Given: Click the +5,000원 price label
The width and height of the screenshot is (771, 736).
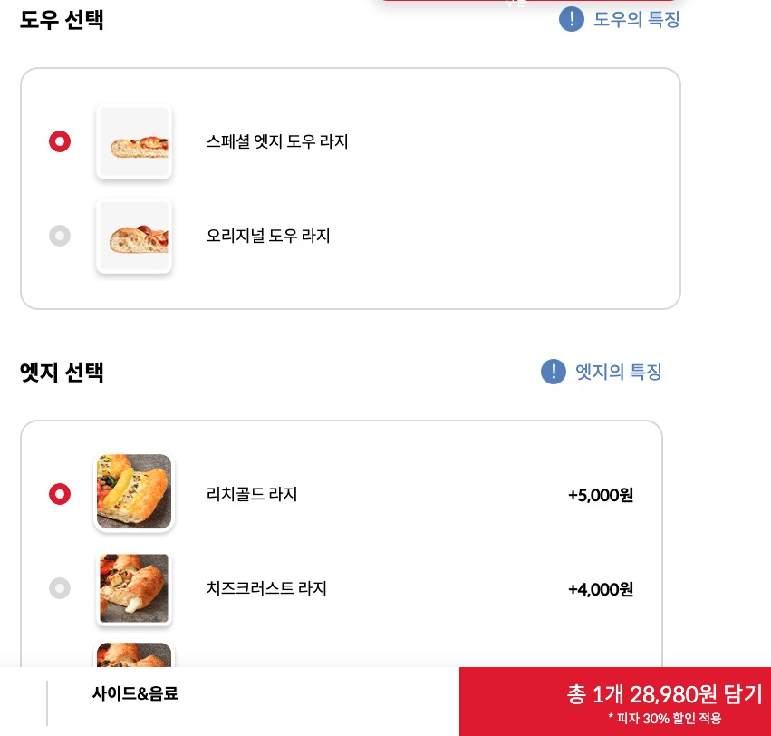Looking at the screenshot, I should click(x=601, y=495).
